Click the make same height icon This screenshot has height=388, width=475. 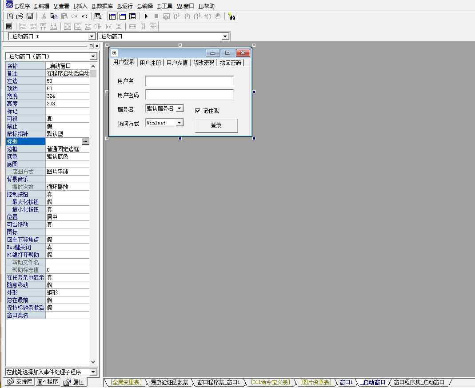(143, 27)
